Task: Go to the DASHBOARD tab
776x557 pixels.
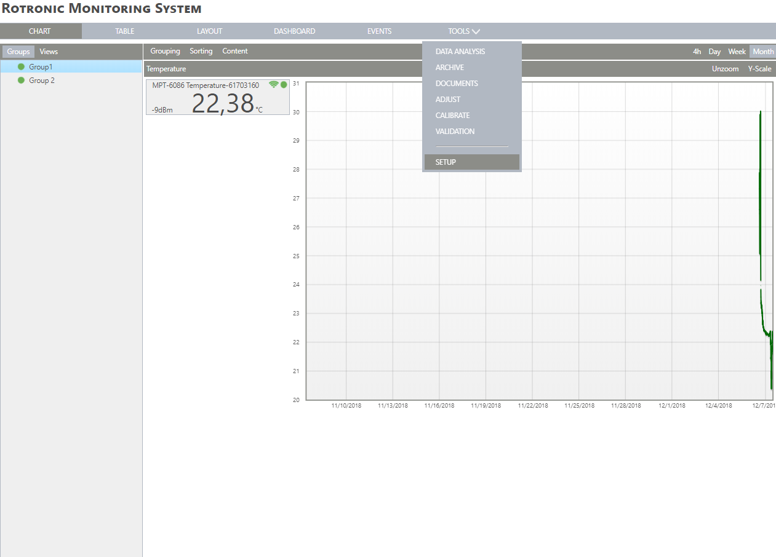Action: point(294,31)
